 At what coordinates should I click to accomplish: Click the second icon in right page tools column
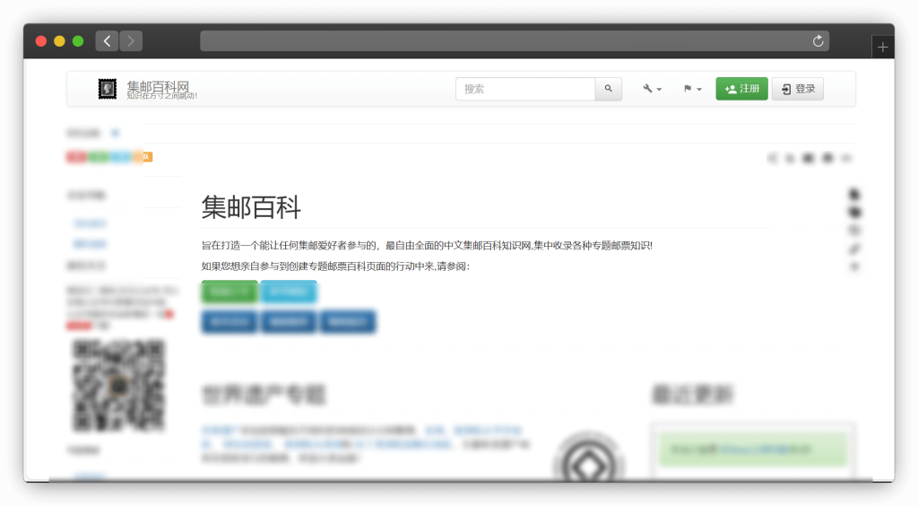coord(854,212)
